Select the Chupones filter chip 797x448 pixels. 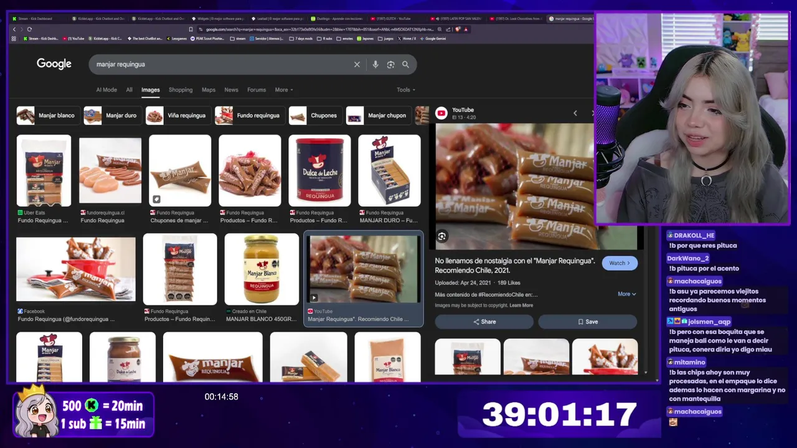316,115
